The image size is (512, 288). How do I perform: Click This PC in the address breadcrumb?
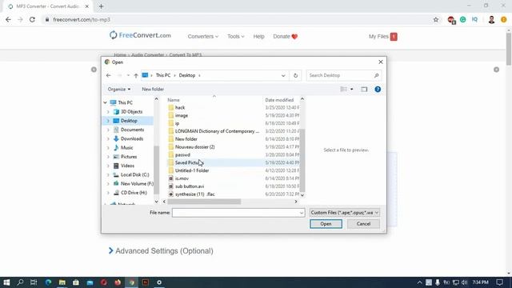coord(163,75)
